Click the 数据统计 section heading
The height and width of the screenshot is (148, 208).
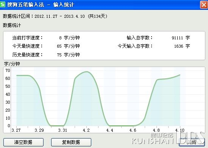point(12,25)
